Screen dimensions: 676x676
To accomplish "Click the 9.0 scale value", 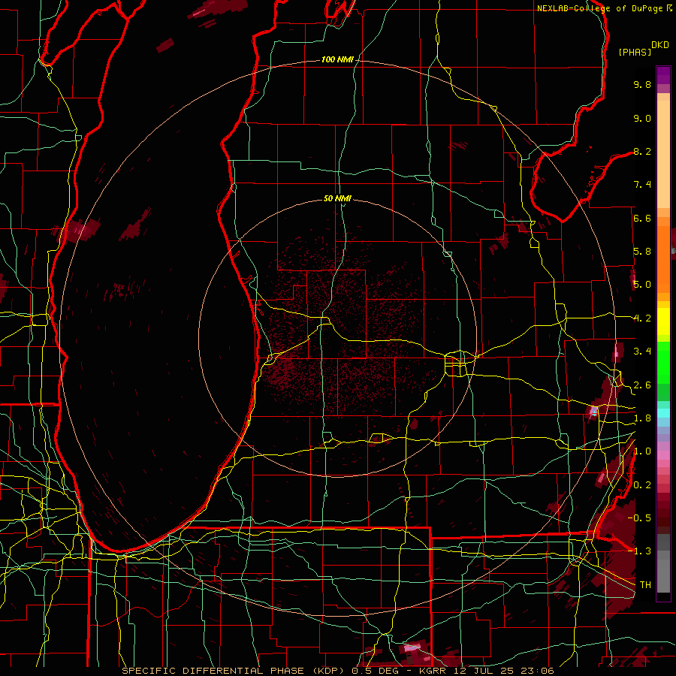I will pyautogui.click(x=642, y=118).
